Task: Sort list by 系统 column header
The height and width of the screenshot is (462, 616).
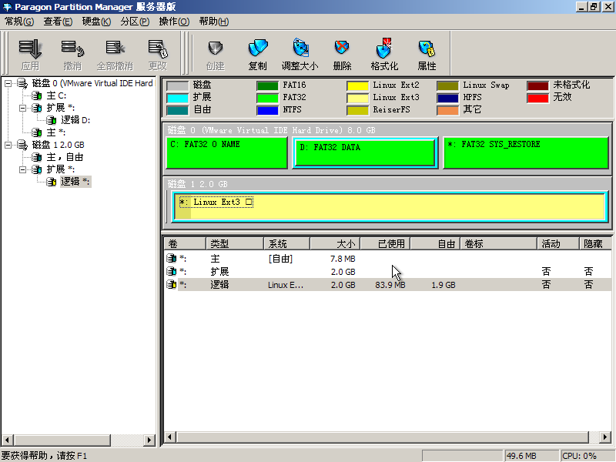Action: coord(286,244)
